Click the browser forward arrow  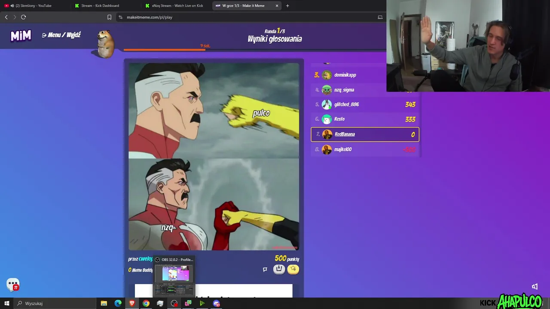point(15,17)
